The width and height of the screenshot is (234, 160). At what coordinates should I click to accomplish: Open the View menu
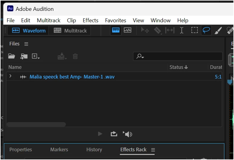coord(138,20)
